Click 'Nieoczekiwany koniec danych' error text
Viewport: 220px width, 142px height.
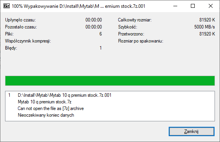click(x=46, y=115)
